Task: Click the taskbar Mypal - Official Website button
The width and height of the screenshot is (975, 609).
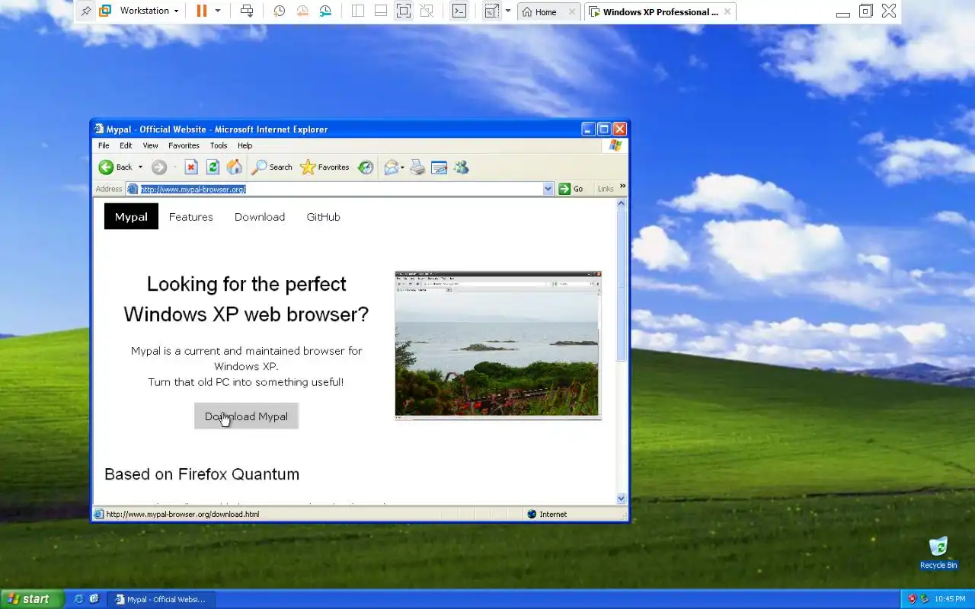Action: point(161,599)
